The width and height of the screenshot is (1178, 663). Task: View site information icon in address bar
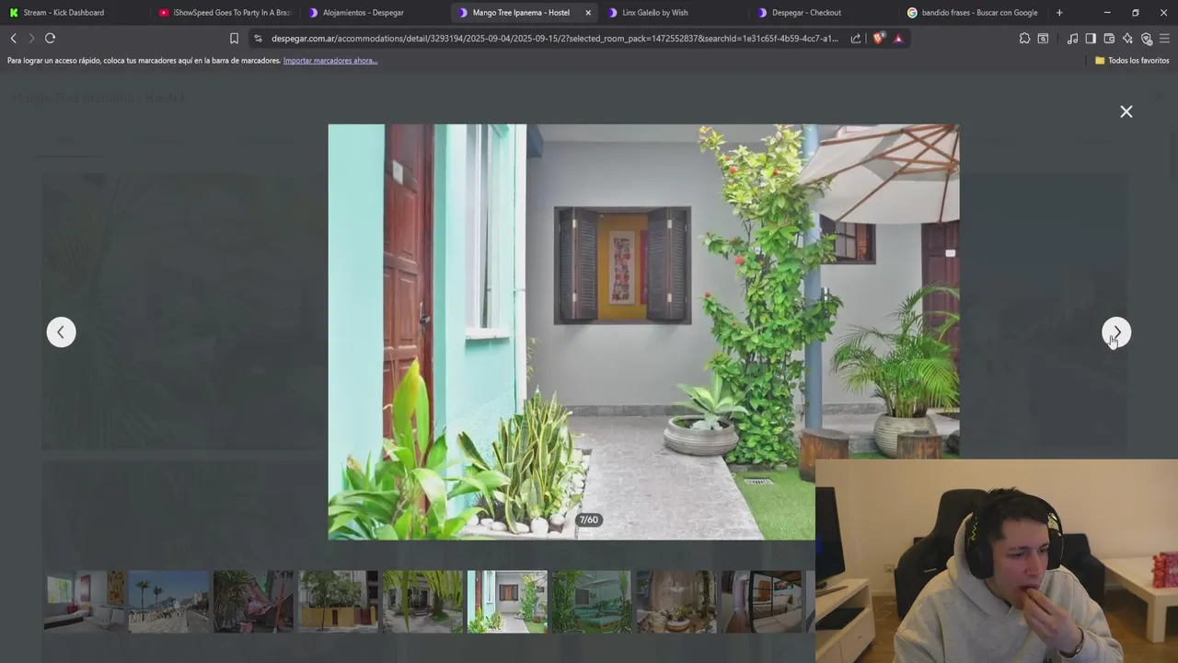[x=258, y=39]
